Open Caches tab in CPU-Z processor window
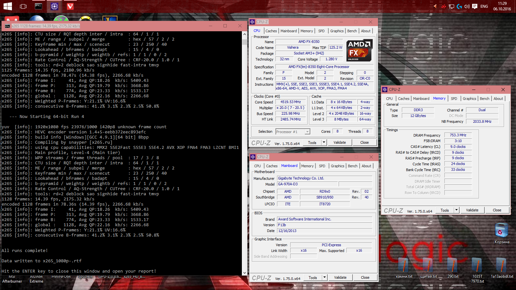 271,31
